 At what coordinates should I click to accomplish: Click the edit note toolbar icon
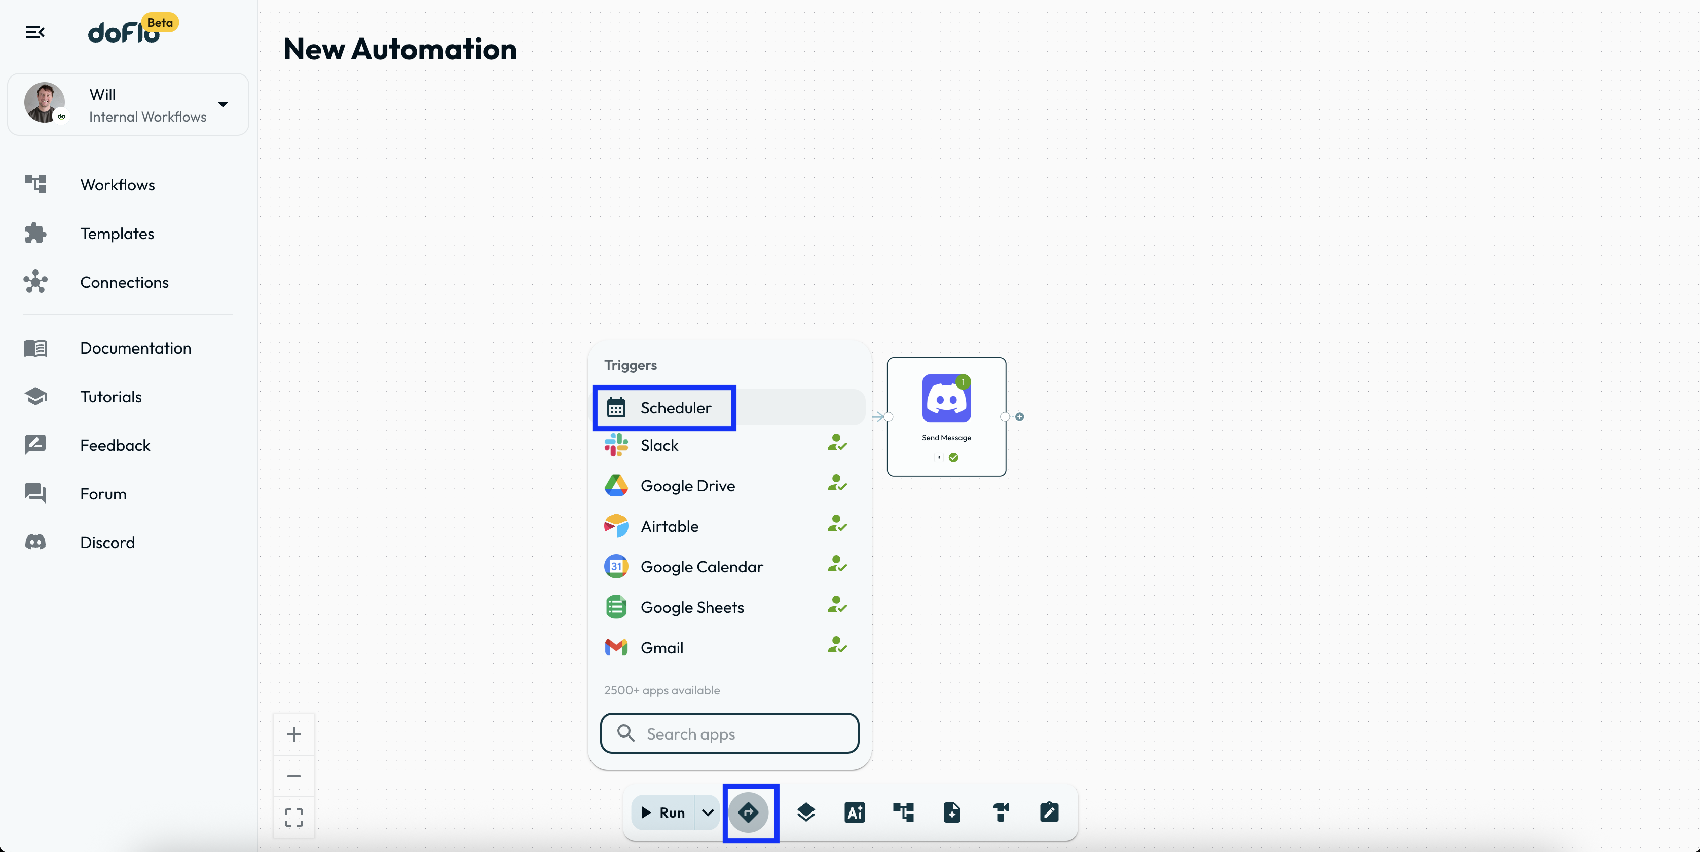click(x=1049, y=812)
